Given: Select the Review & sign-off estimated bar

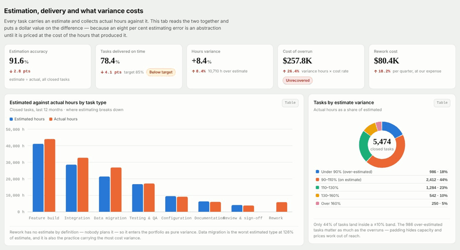Looking at the screenshot, I should (237, 208).
